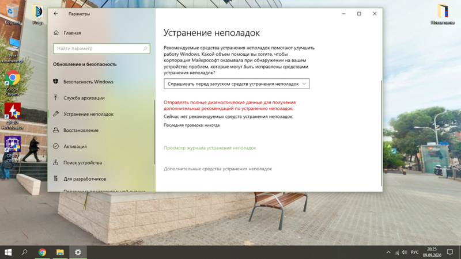Click the magnifier icon in settings search box

tap(145, 48)
